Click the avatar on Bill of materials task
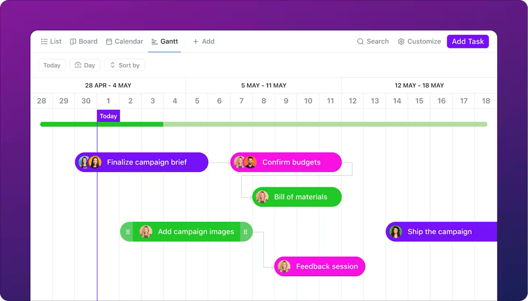This screenshot has width=528, height=301. (x=263, y=197)
